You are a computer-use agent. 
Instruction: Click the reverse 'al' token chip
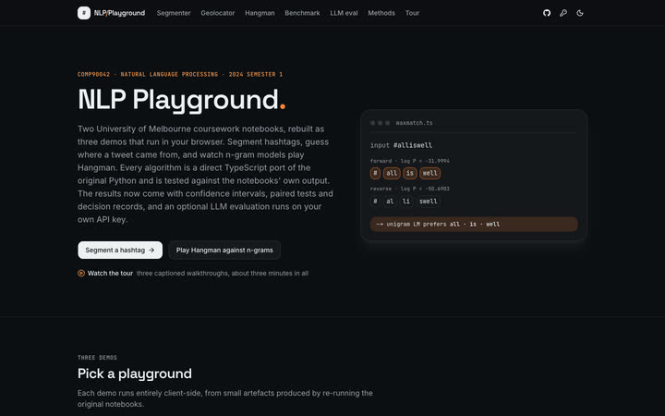point(390,202)
